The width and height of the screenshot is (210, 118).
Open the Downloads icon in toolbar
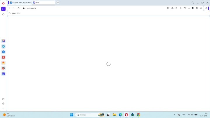pyautogui.click(x=188, y=8)
